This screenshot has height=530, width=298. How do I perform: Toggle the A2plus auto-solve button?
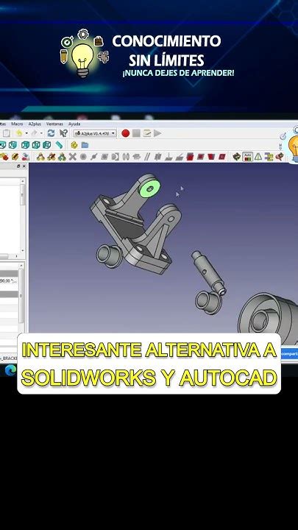point(248,157)
